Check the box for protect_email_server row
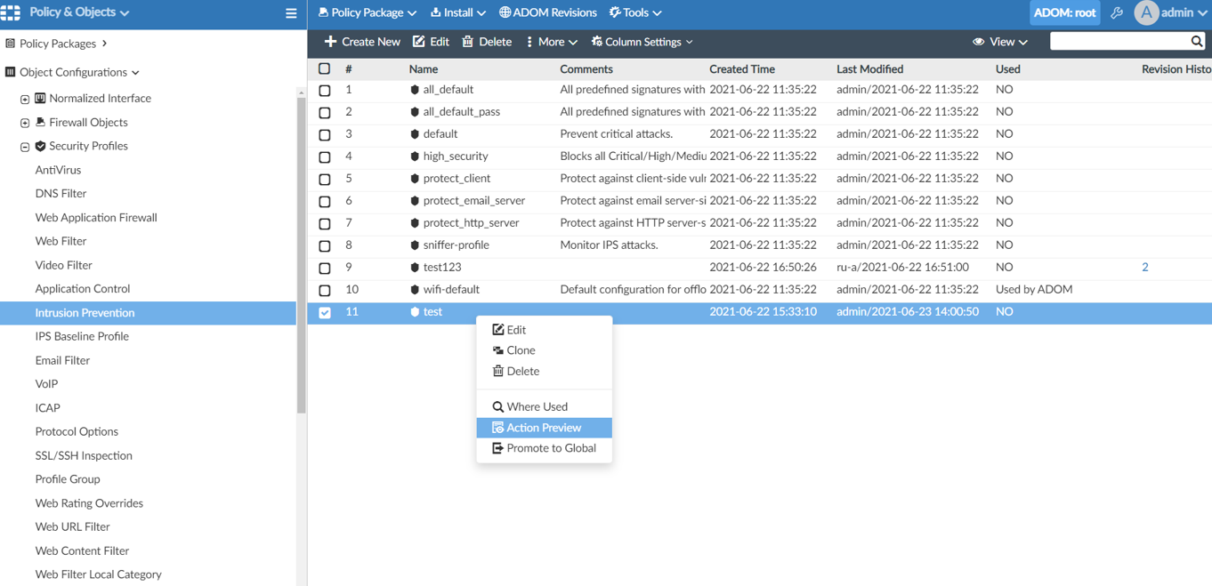 [x=325, y=202]
